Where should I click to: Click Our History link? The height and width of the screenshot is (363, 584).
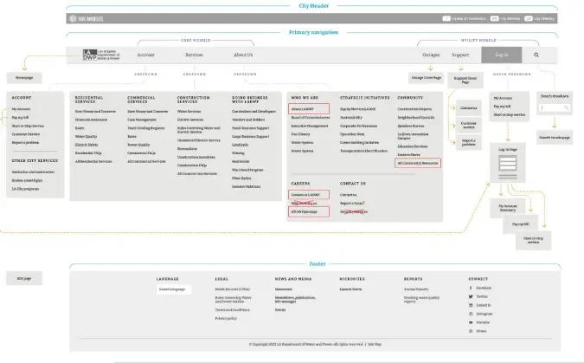pos(300,134)
